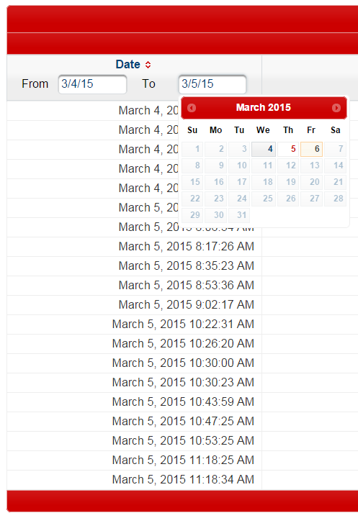Click disabled day 31 in calendar
358x513 pixels.
click(x=239, y=215)
